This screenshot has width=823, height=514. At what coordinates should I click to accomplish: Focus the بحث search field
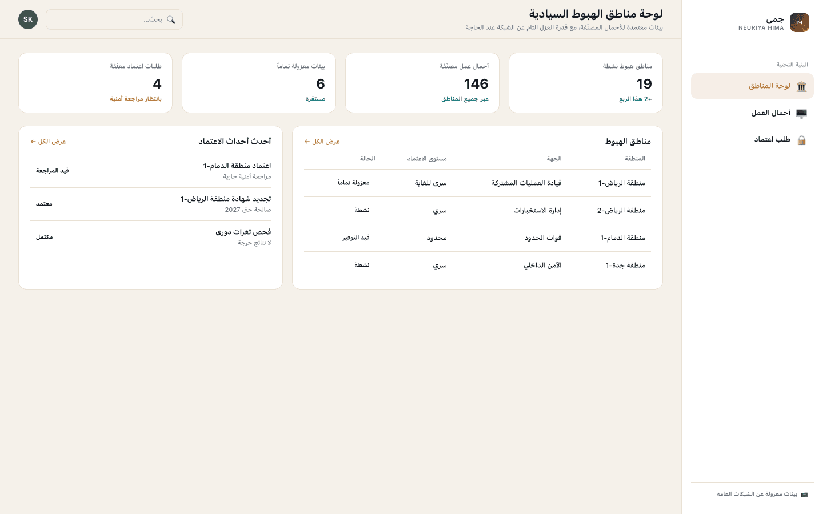pyautogui.click(x=114, y=19)
